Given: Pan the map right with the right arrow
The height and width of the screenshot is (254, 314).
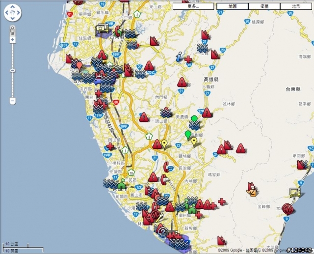Looking at the screenshot, I should click(x=18, y=13).
